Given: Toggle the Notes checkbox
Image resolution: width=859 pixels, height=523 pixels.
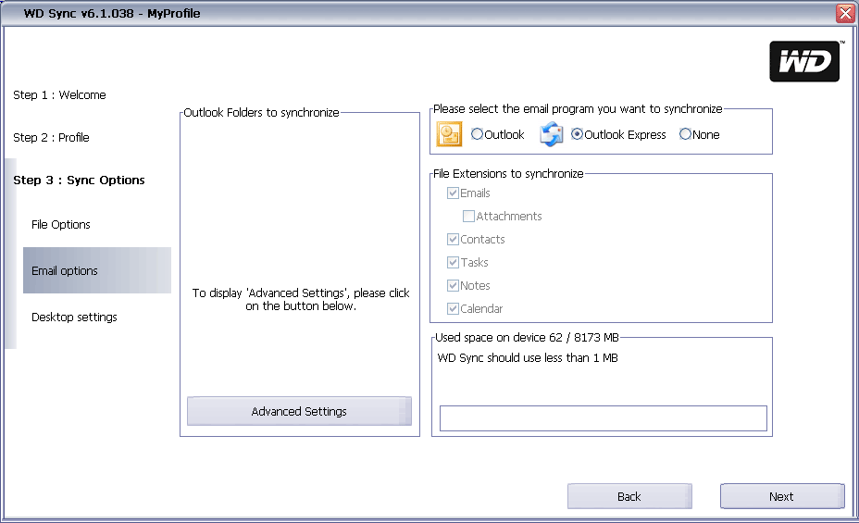Looking at the screenshot, I should click(x=454, y=286).
